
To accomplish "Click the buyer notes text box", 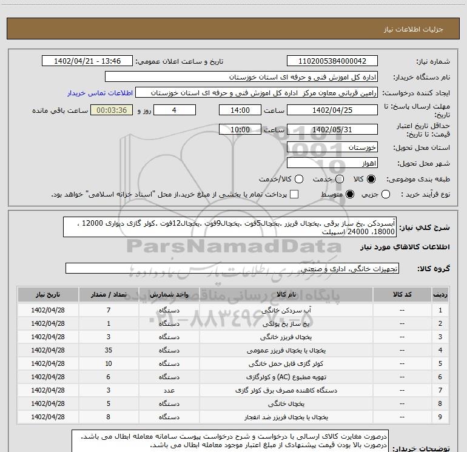I will (x=230, y=441).
